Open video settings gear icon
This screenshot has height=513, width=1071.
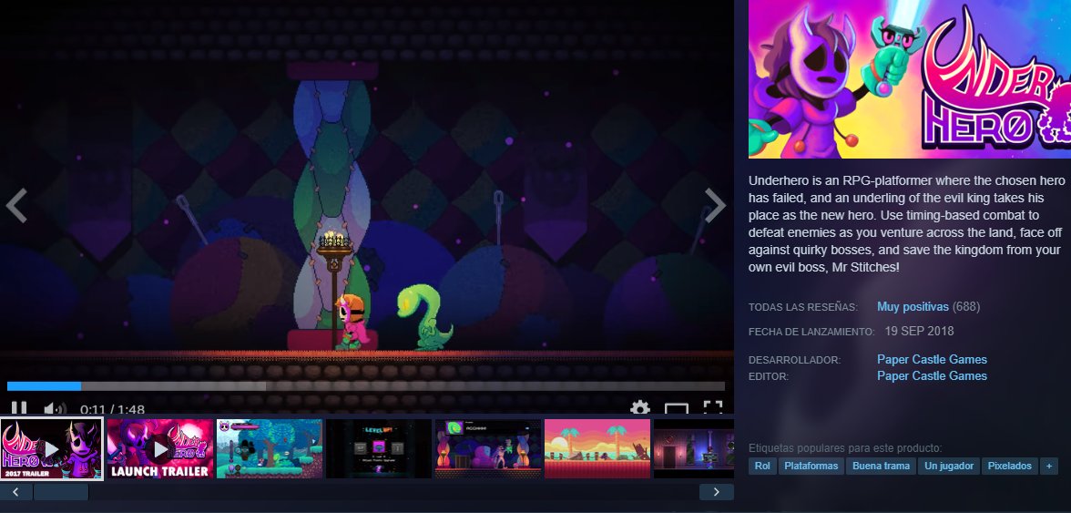pyautogui.click(x=640, y=408)
